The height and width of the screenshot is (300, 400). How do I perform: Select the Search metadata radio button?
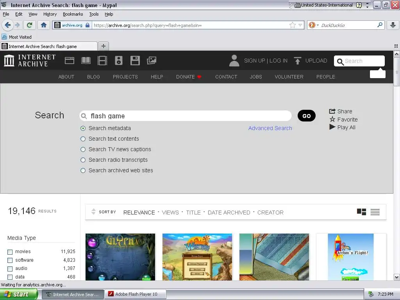tap(83, 128)
